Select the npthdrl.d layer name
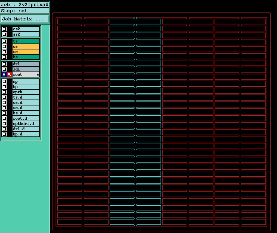 (x=26, y=124)
